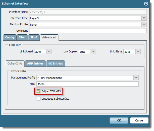The height and width of the screenshot is (131, 154).
Task: Click the Comment text field
Action: (x=88, y=31)
